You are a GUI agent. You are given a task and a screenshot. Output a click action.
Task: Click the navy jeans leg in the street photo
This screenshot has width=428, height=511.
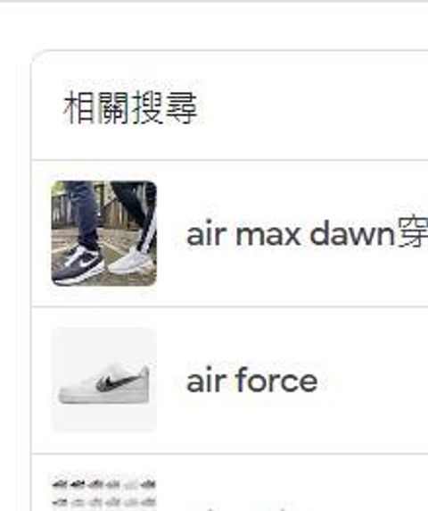coord(86,212)
